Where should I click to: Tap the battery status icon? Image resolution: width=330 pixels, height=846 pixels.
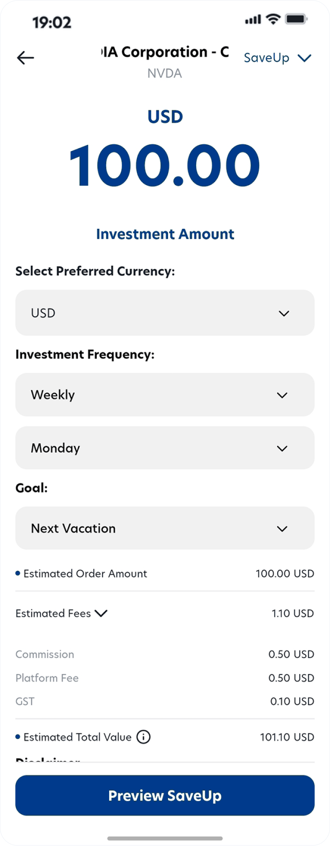[296, 19]
